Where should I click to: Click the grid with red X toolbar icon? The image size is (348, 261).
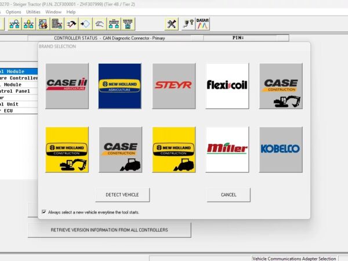click(57, 24)
